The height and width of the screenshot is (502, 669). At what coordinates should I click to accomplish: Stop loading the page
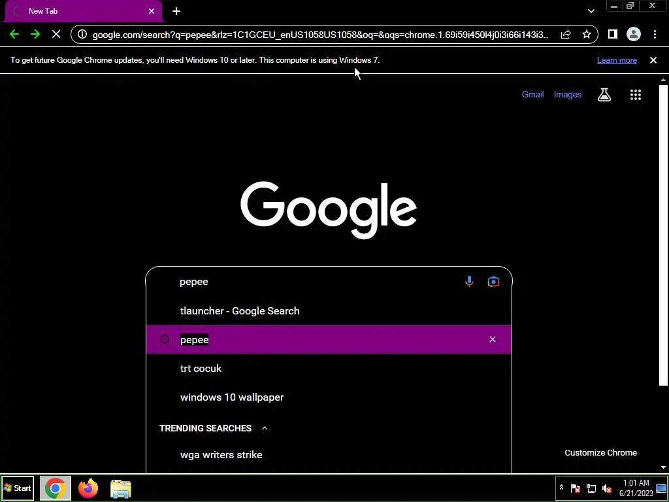56,35
